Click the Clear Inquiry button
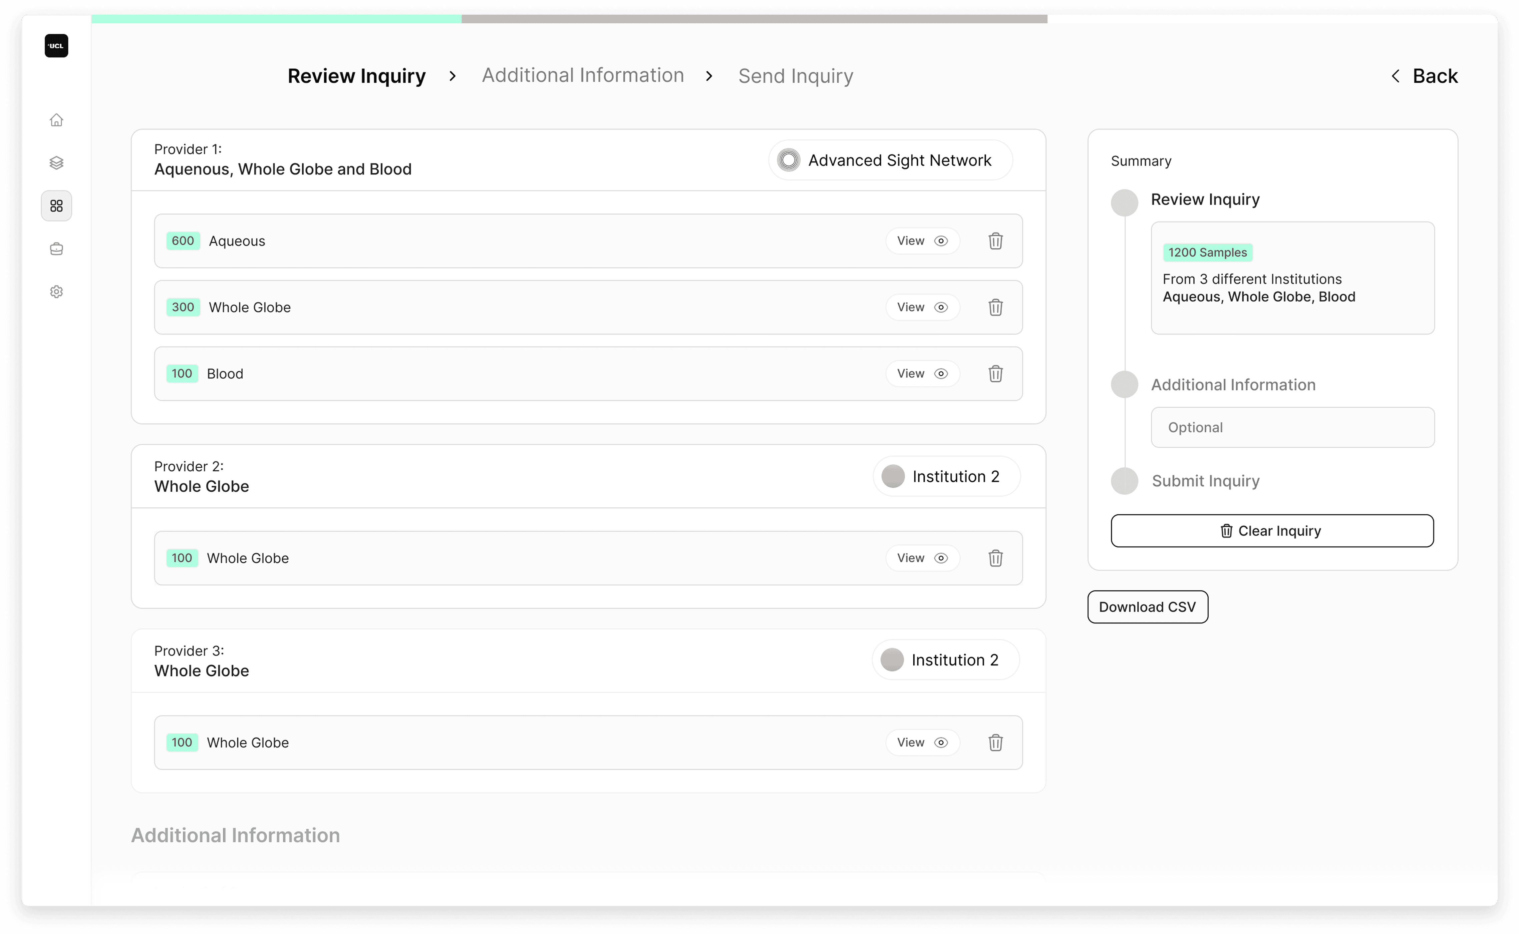The image size is (1519, 934). (x=1272, y=531)
